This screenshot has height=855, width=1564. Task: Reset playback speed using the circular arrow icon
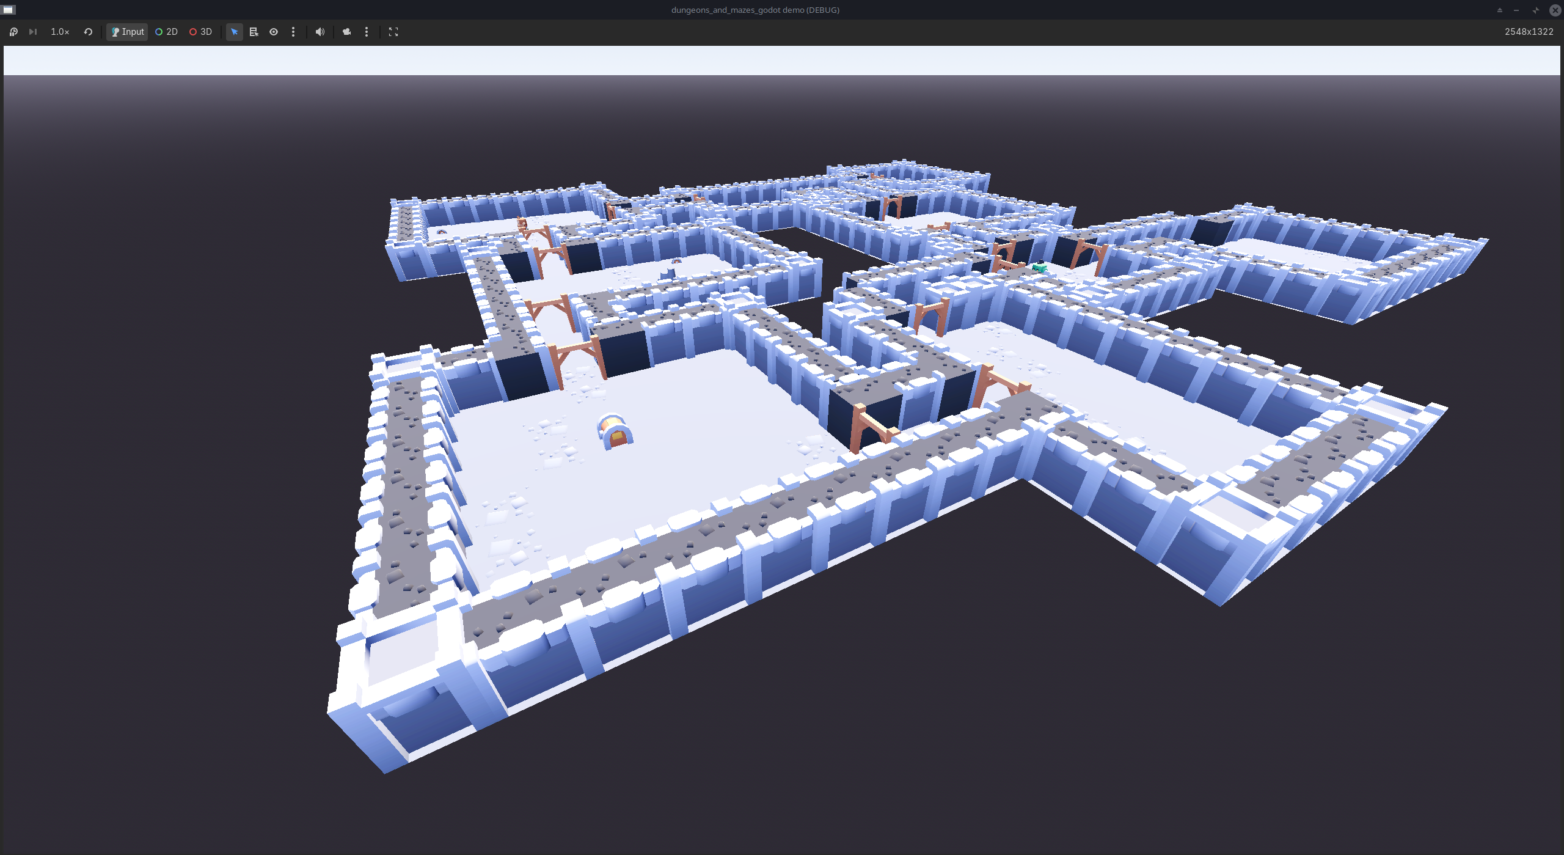point(87,32)
